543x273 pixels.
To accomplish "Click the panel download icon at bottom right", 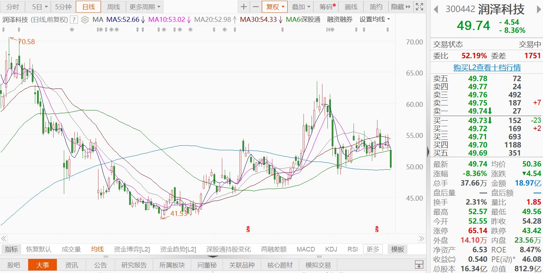I will tap(419, 265).
